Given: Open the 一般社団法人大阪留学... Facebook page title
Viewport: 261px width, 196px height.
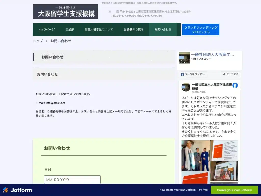Looking at the screenshot, I should pos(213,55).
